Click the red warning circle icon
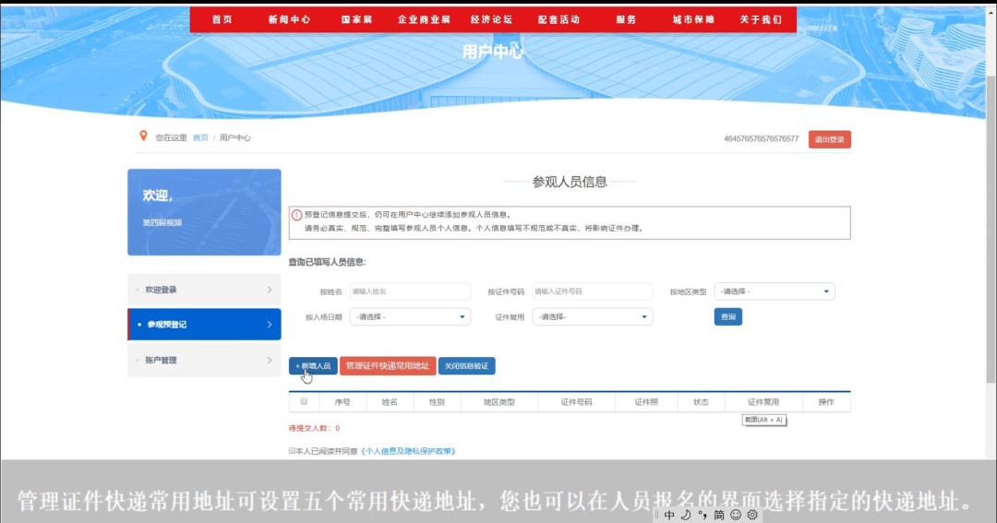Screen dimensions: 997x523 tap(296, 215)
